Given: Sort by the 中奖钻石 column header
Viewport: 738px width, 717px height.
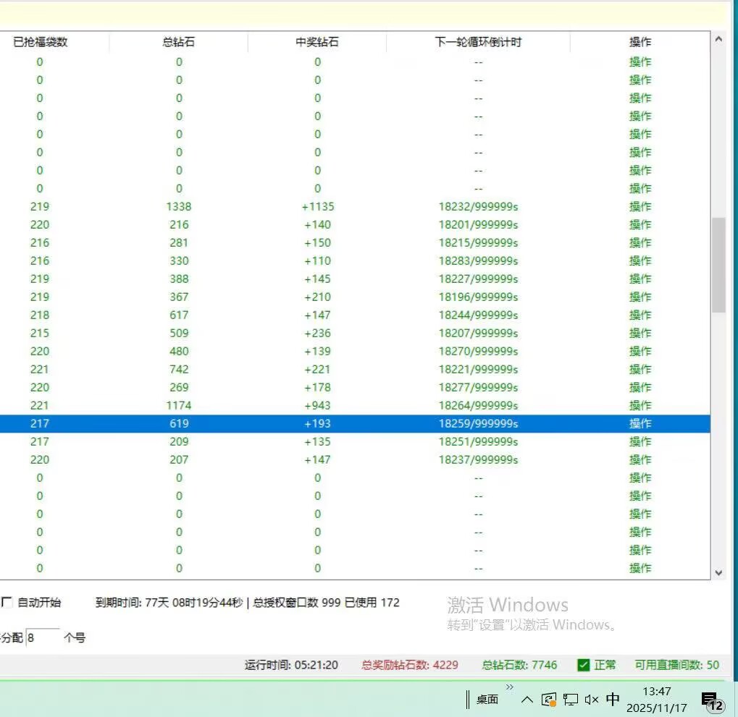Looking at the screenshot, I should tap(317, 42).
